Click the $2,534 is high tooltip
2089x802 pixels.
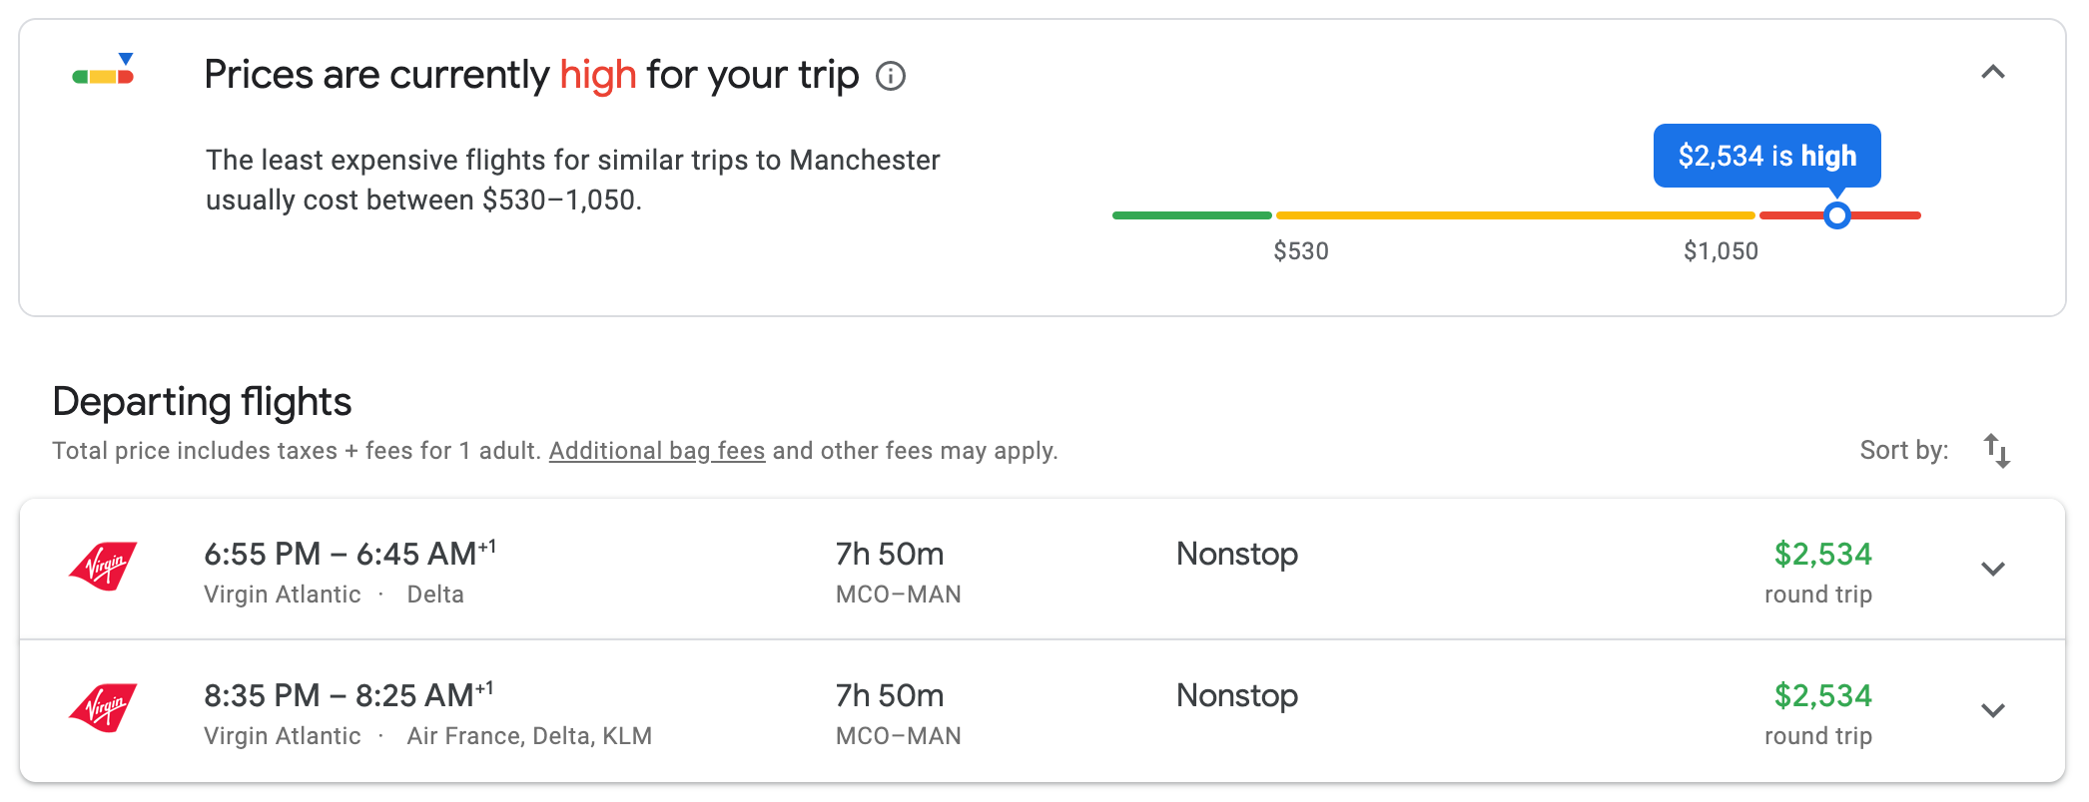[x=1766, y=156]
